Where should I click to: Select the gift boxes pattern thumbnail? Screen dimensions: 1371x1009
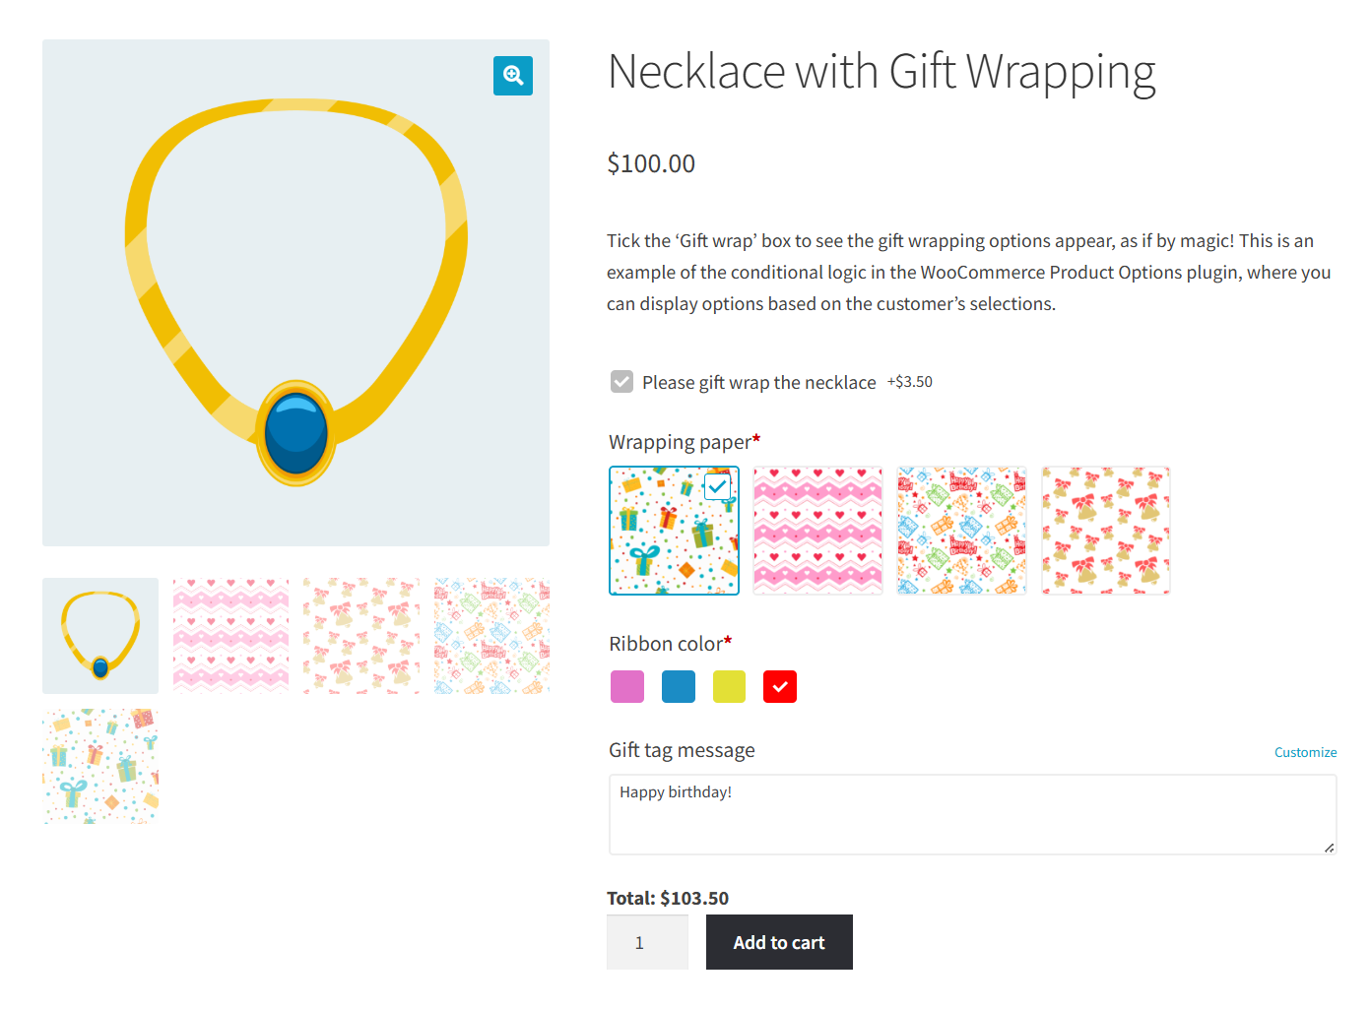99,766
